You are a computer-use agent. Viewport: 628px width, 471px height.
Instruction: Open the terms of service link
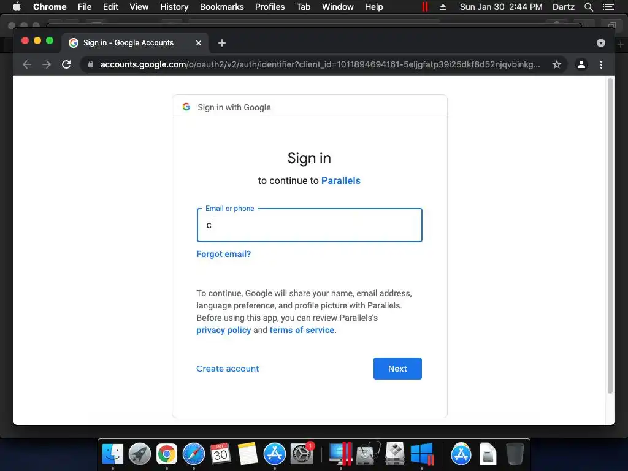click(302, 330)
